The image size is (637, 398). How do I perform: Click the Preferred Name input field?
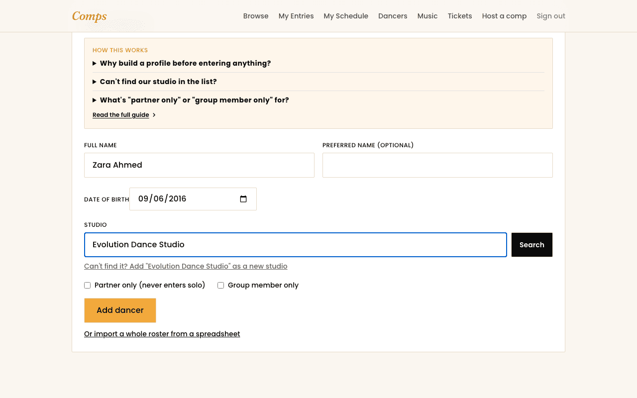(x=437, y=165)
